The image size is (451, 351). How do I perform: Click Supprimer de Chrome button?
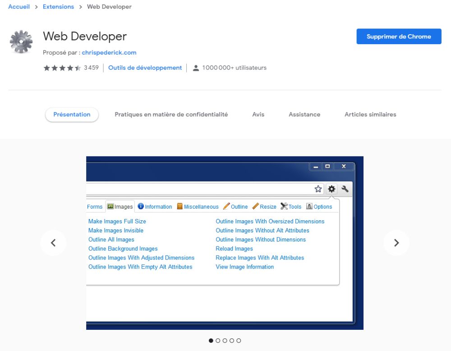point(399,36)
